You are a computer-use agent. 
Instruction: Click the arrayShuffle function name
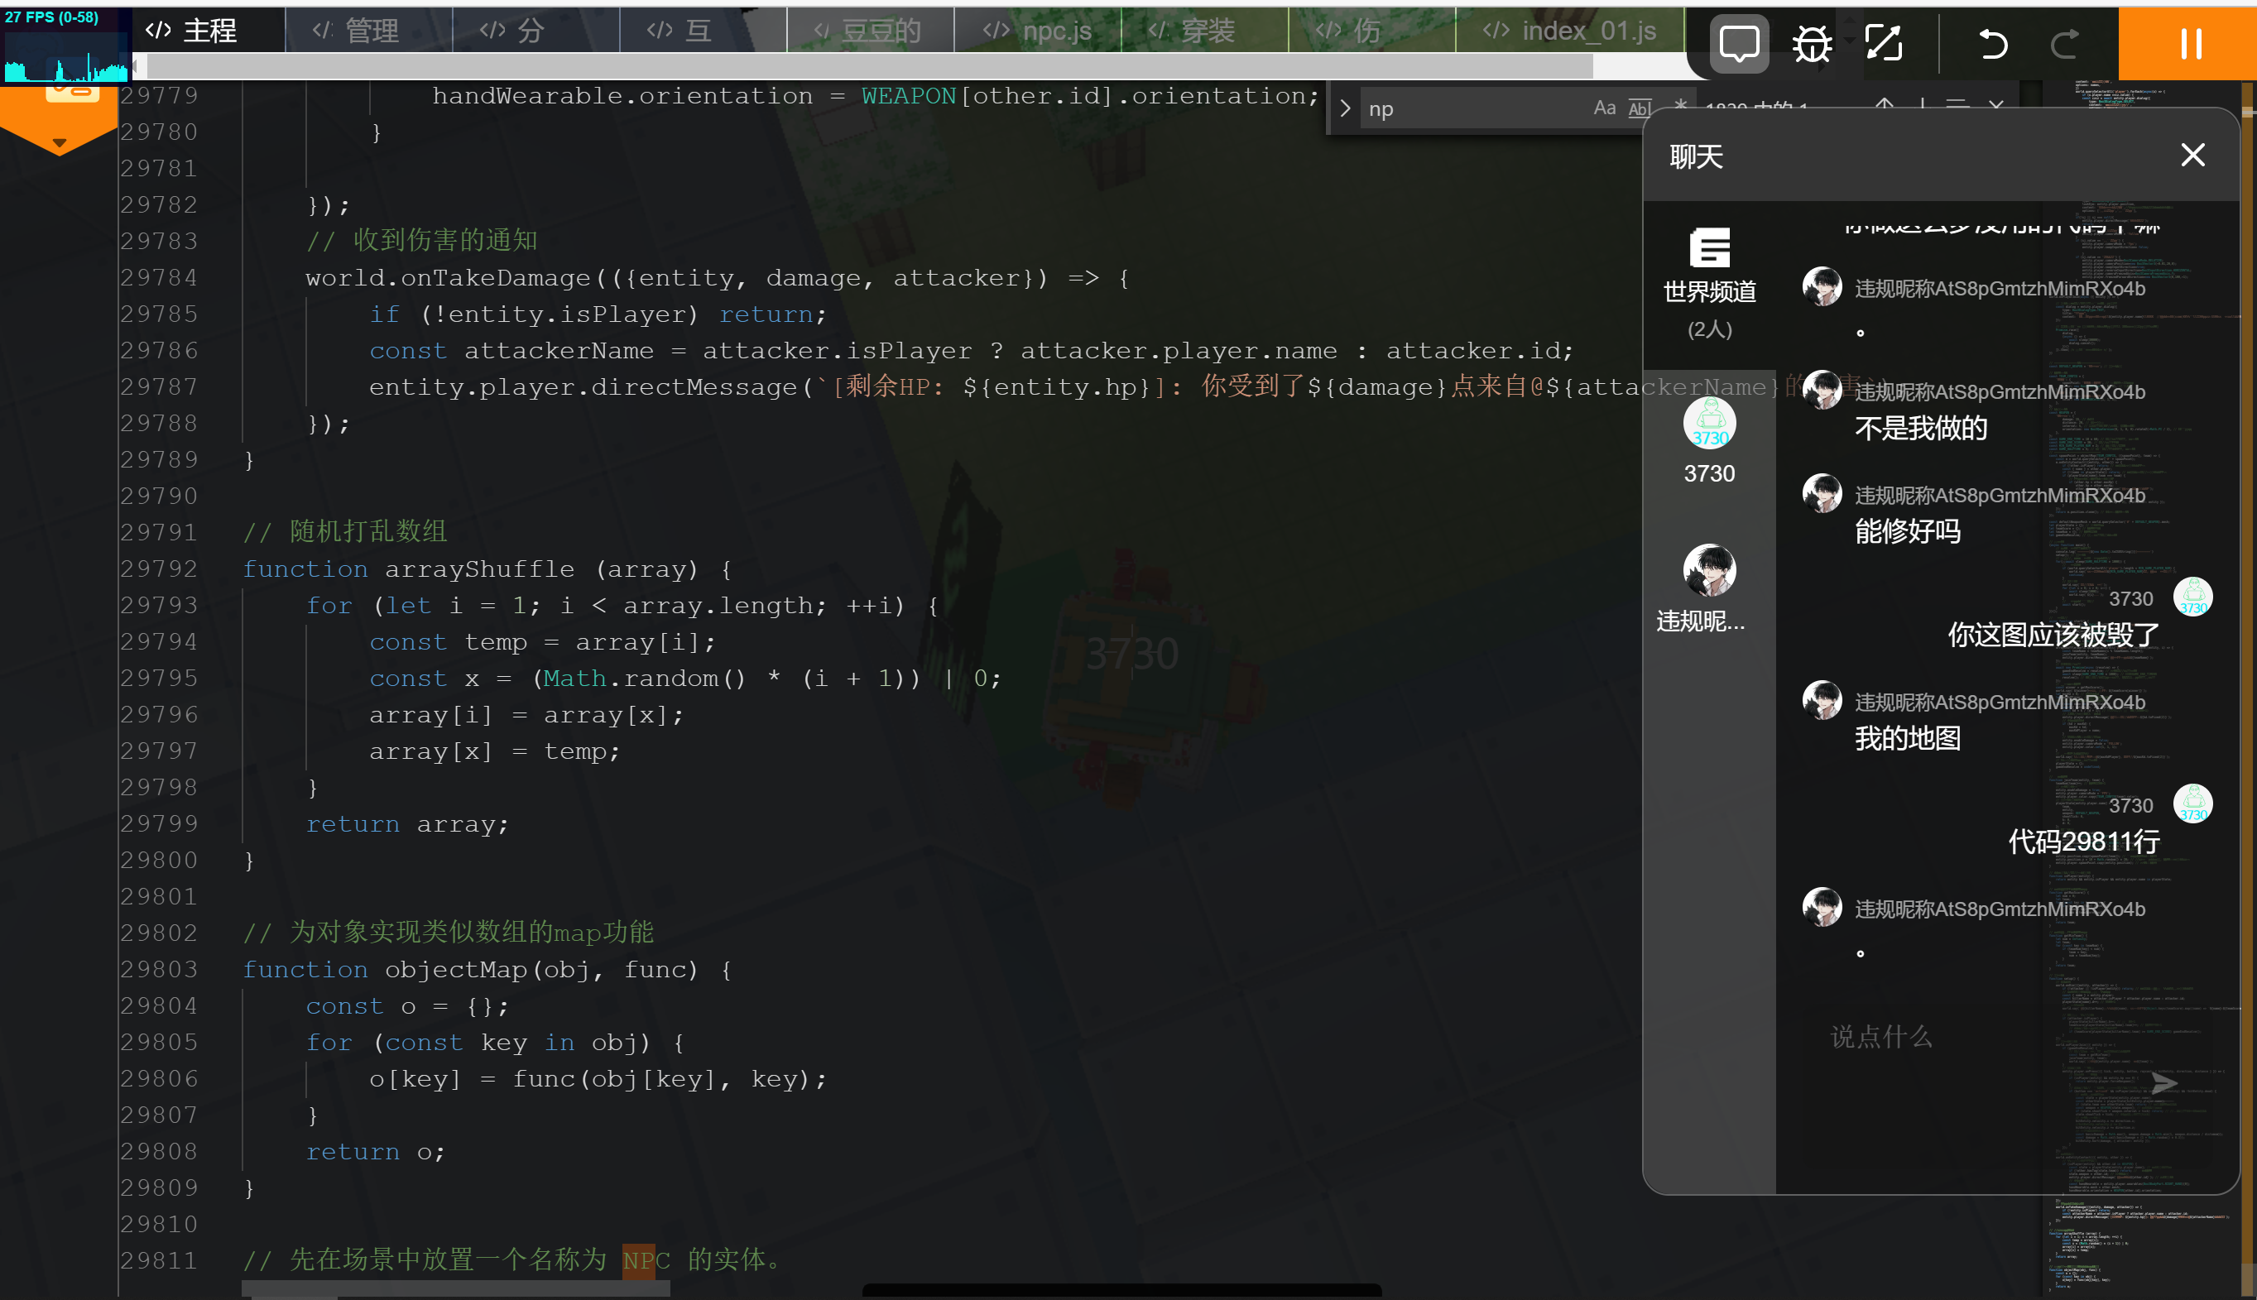[x=479, y=568]
